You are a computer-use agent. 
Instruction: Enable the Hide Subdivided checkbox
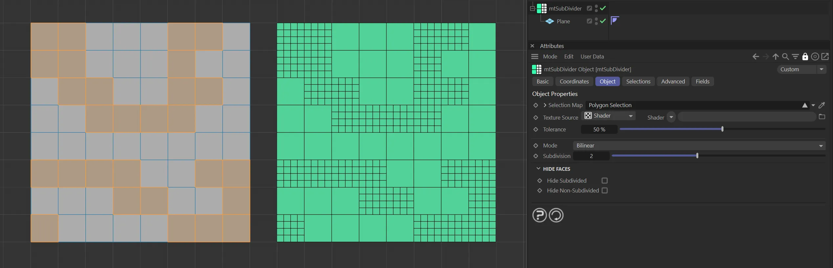pyautogui.click(x=604, y=181)
